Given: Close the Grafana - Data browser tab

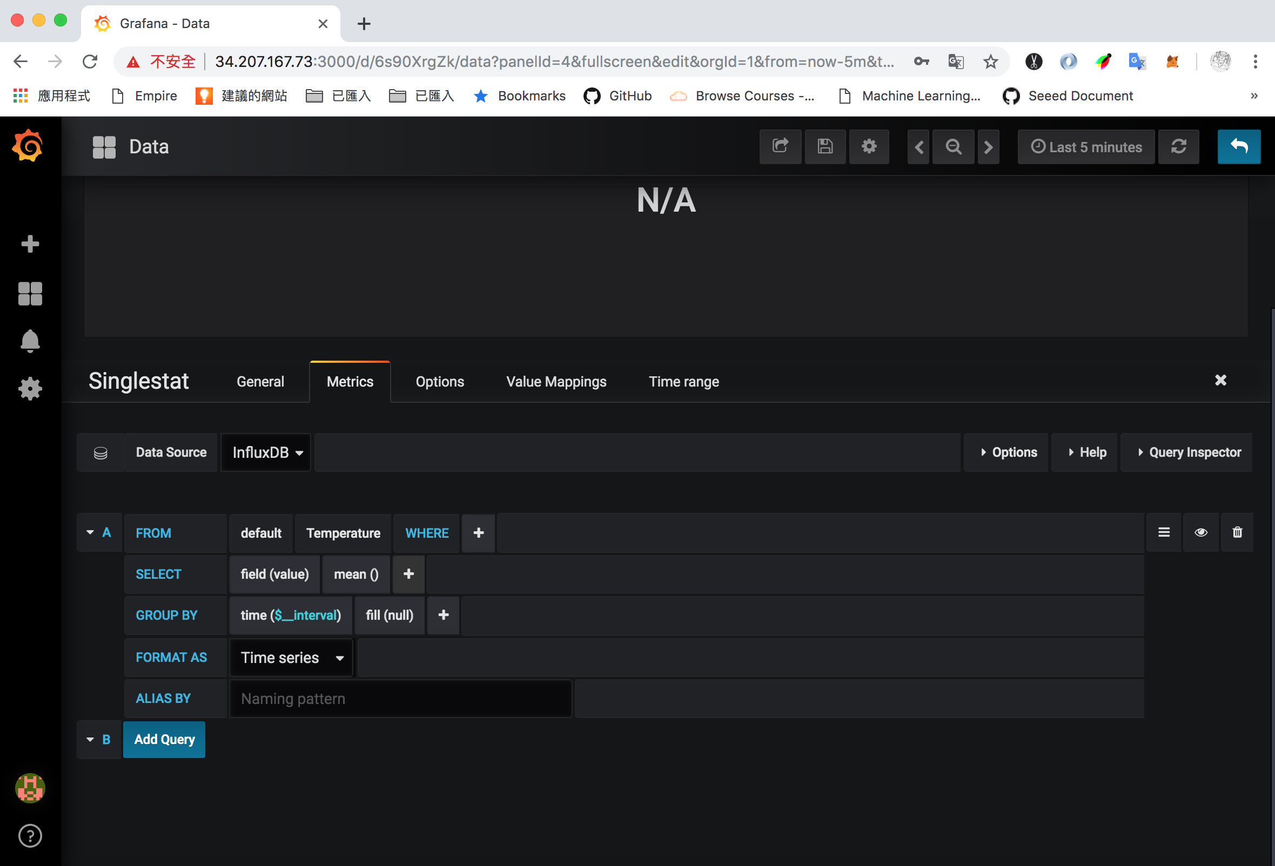Looking at the screenshot, I should (x=323, y=24).
